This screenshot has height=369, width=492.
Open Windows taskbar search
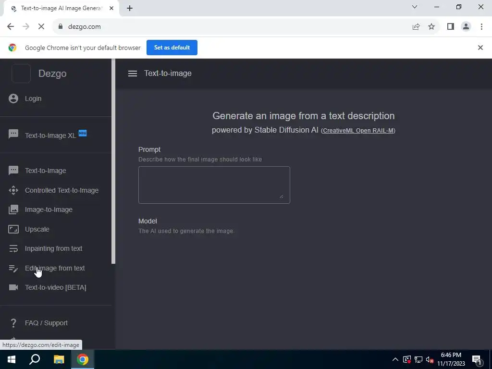pyautogui.click(x=35, y=359)
